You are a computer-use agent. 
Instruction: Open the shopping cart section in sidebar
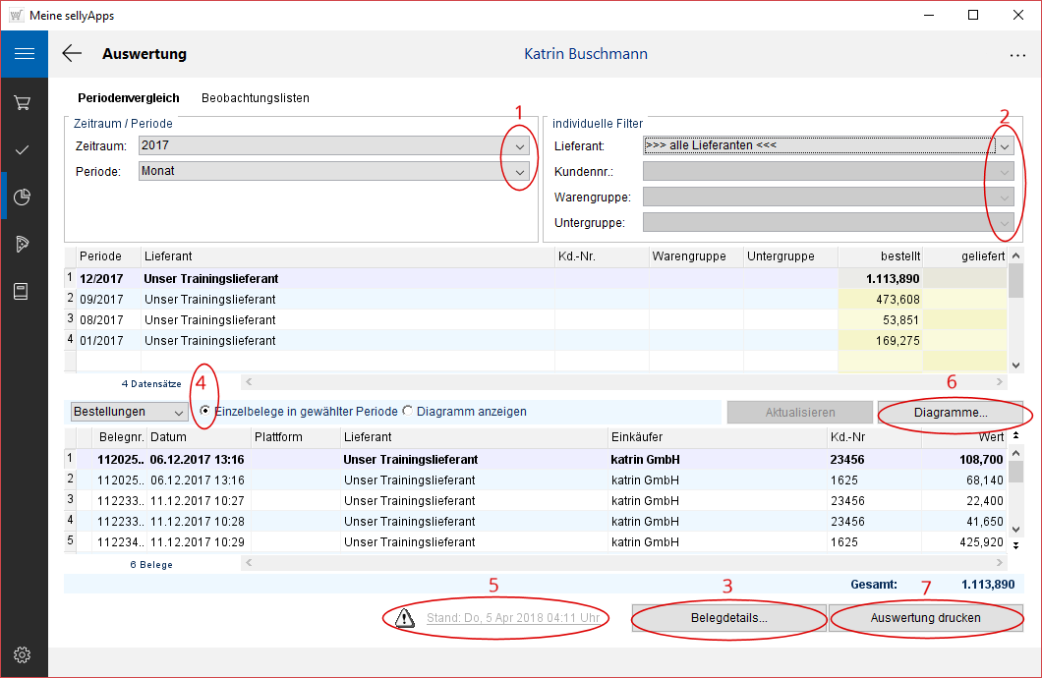tap(24, 102)
